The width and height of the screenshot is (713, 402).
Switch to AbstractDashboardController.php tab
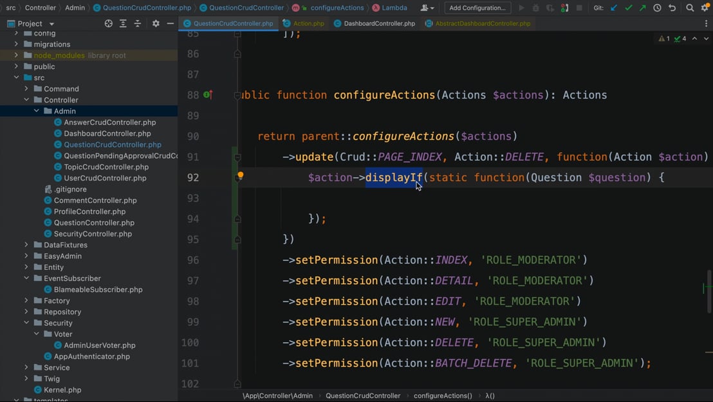pyautogui.click(x=478, y=24)
